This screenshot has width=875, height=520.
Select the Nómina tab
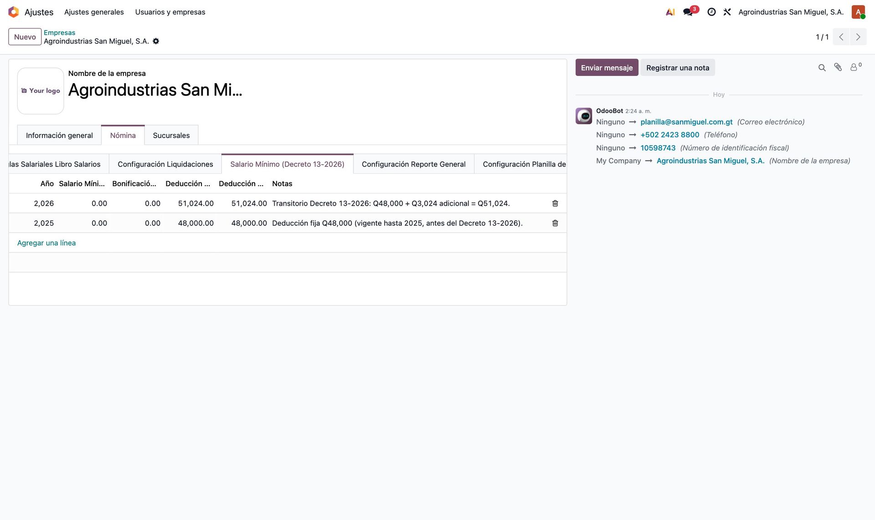coord(123,135)
